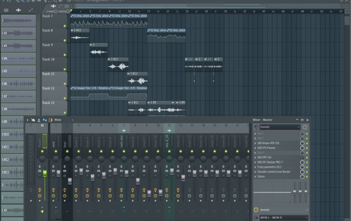Click the mix knob of Edison slot
Image resolution: width=351 pixels, height=221 pixels.
(302, 177)
